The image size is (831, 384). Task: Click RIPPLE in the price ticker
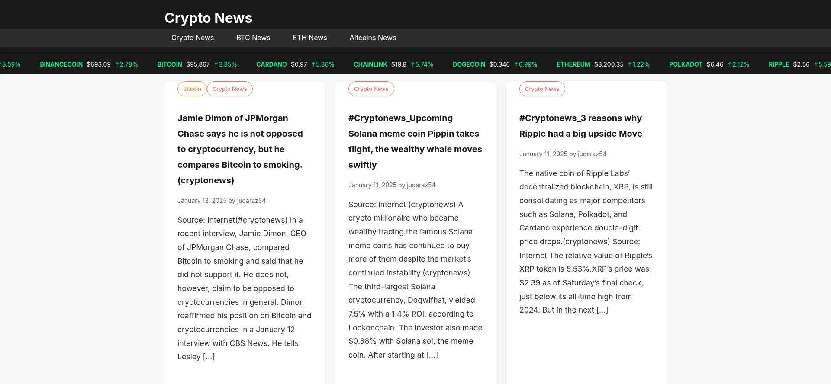(x=779, y=64)
